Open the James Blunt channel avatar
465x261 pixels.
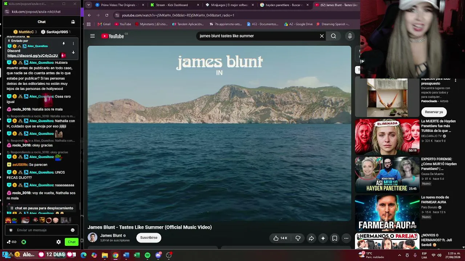click(93, 237)
